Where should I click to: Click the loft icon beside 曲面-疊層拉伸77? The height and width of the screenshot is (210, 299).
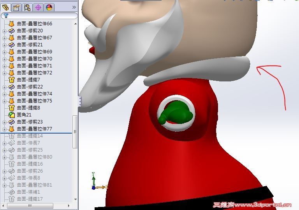[x=12, y=129]
